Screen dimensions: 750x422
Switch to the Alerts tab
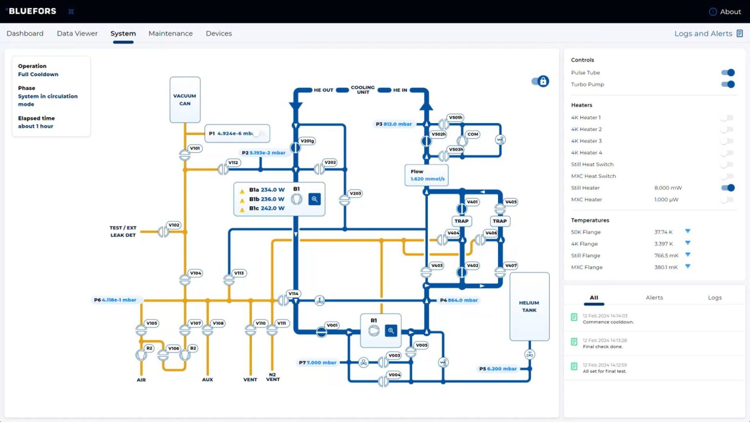click(654, 297)
